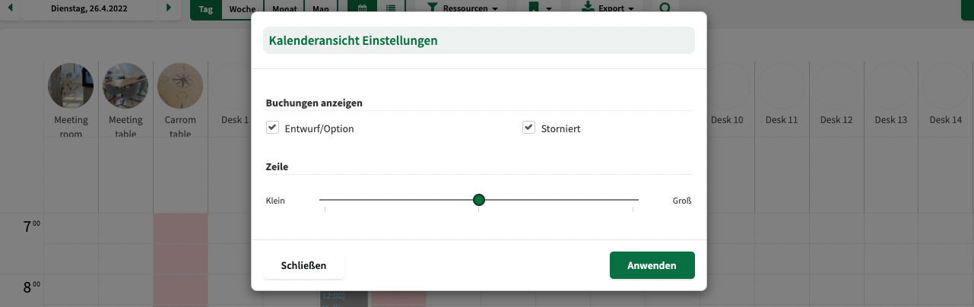Open Export dropdown

coord(607,9)
